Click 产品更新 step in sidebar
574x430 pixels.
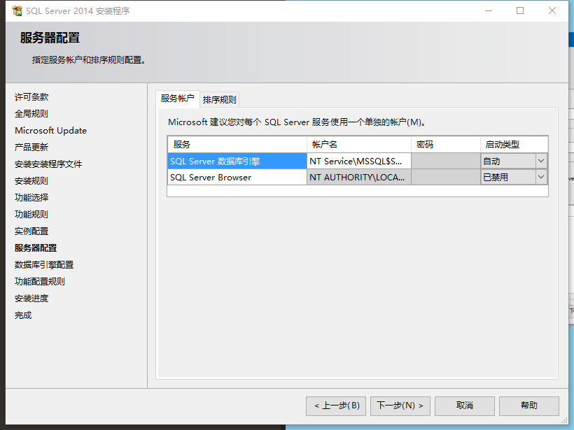pos(31,148)
